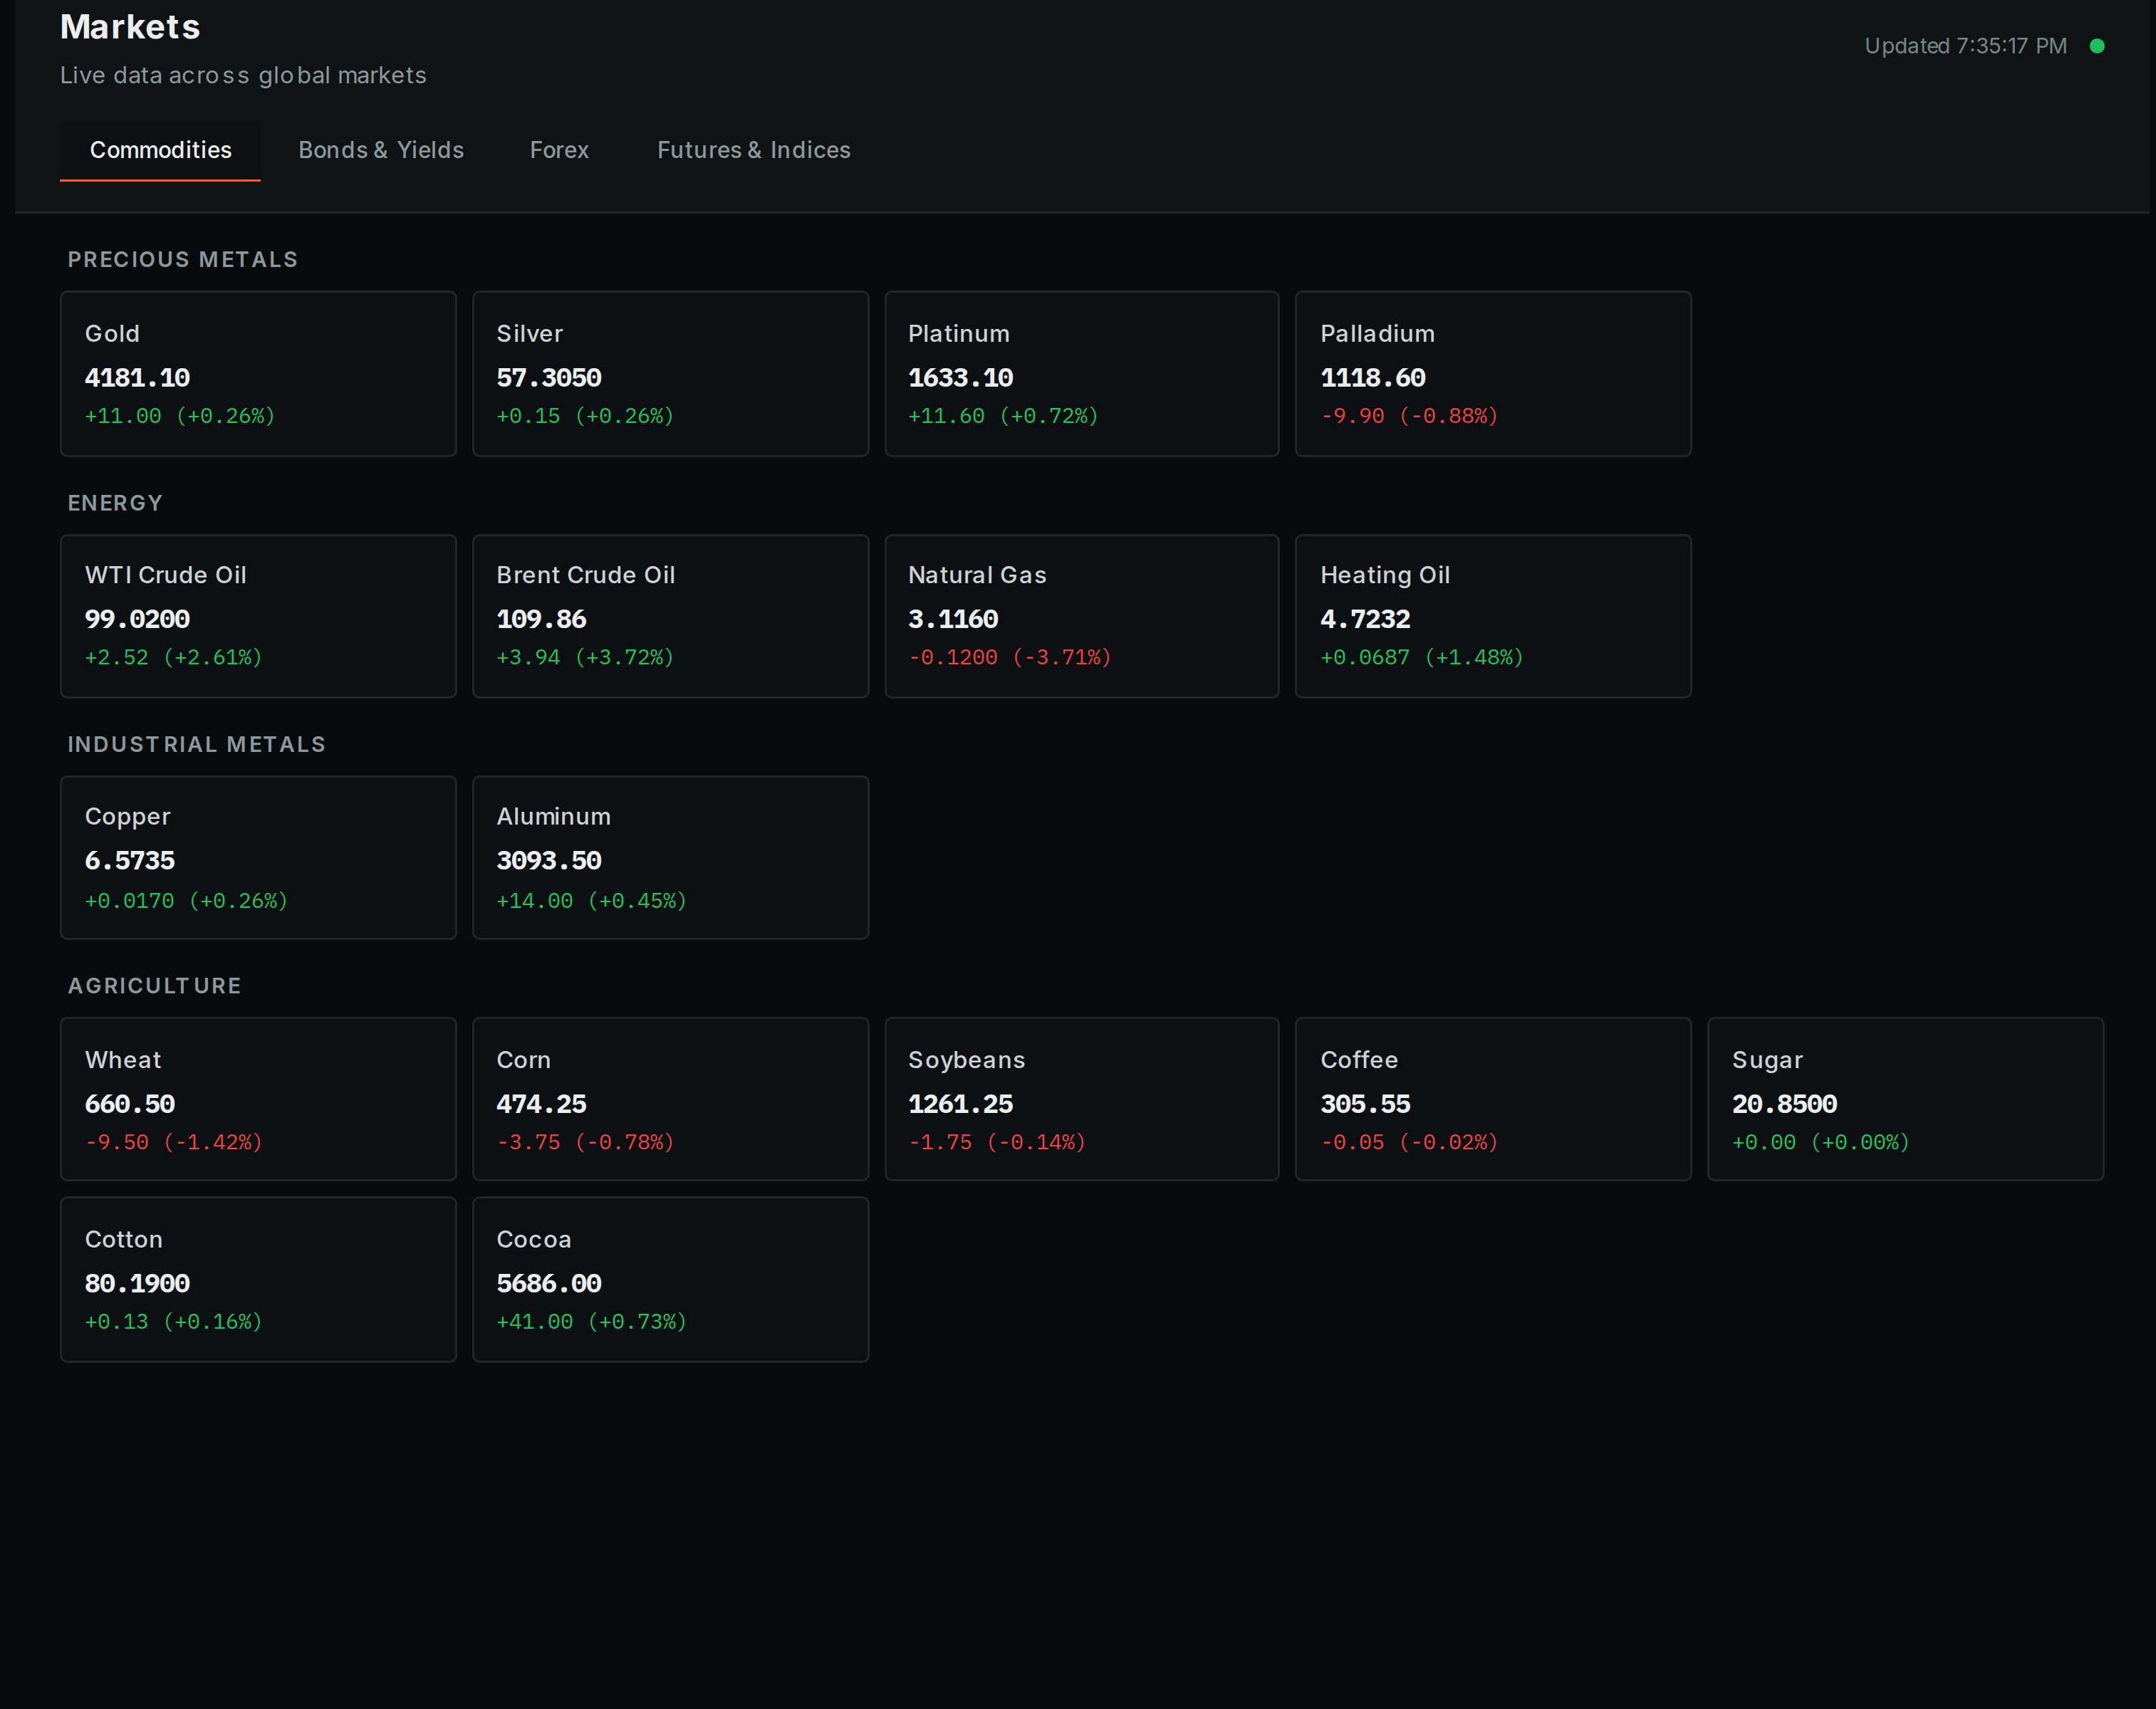Screen dimensions: 2156x1709
Task: Open the Coffee card
Action: pos(1493,1099)
